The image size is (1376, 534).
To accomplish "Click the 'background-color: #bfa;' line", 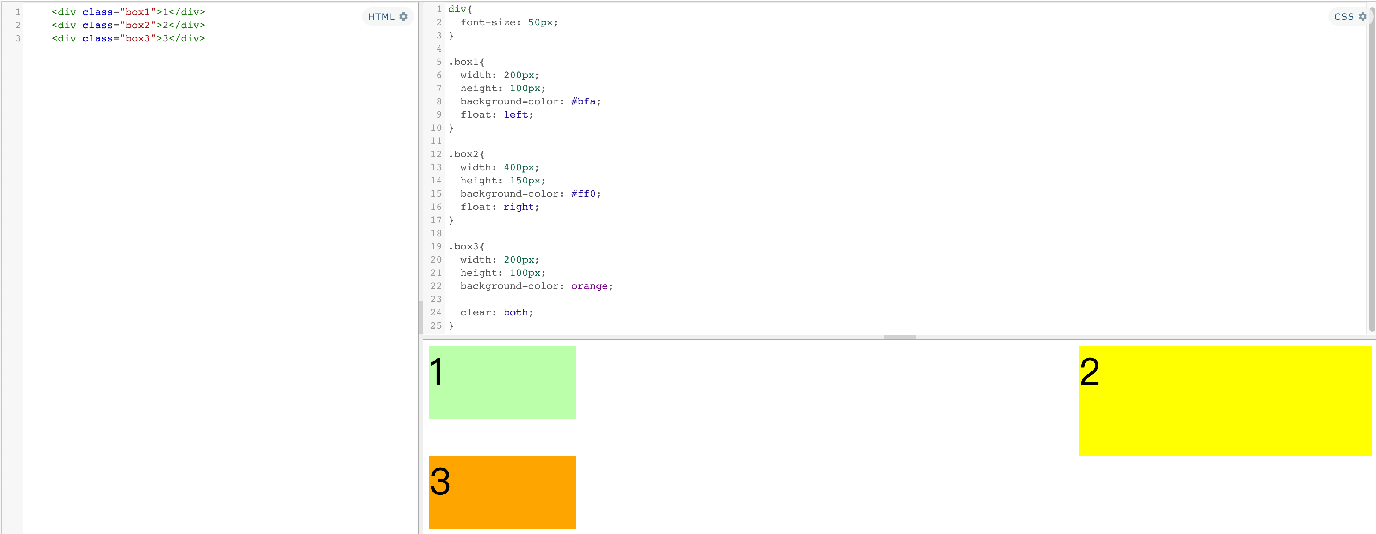I will [x=531, y=101].
